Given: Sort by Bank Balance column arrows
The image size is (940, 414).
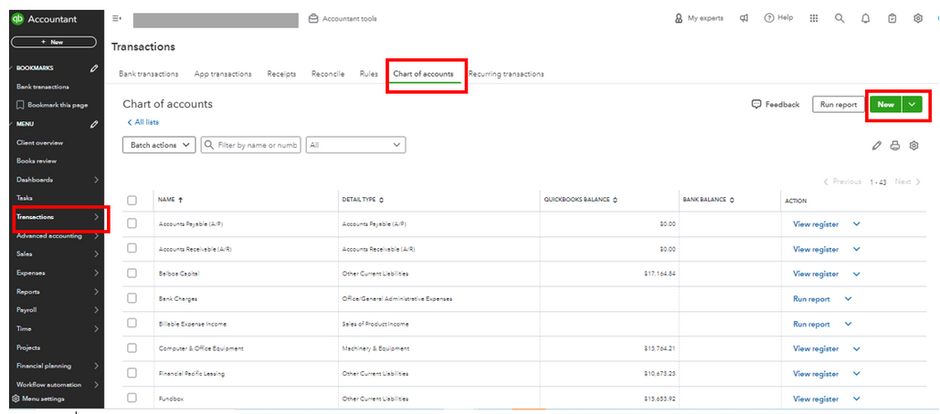Looking at the screenshot, I should (x=732, y=200).
